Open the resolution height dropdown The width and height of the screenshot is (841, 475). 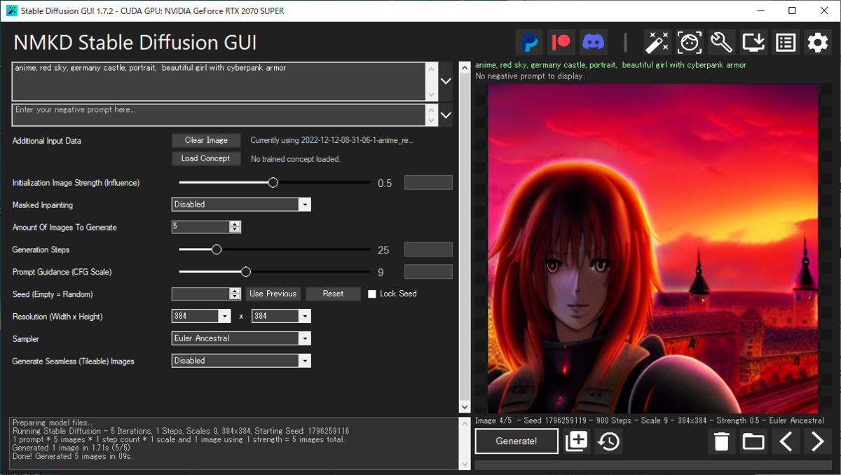[281, 316]
